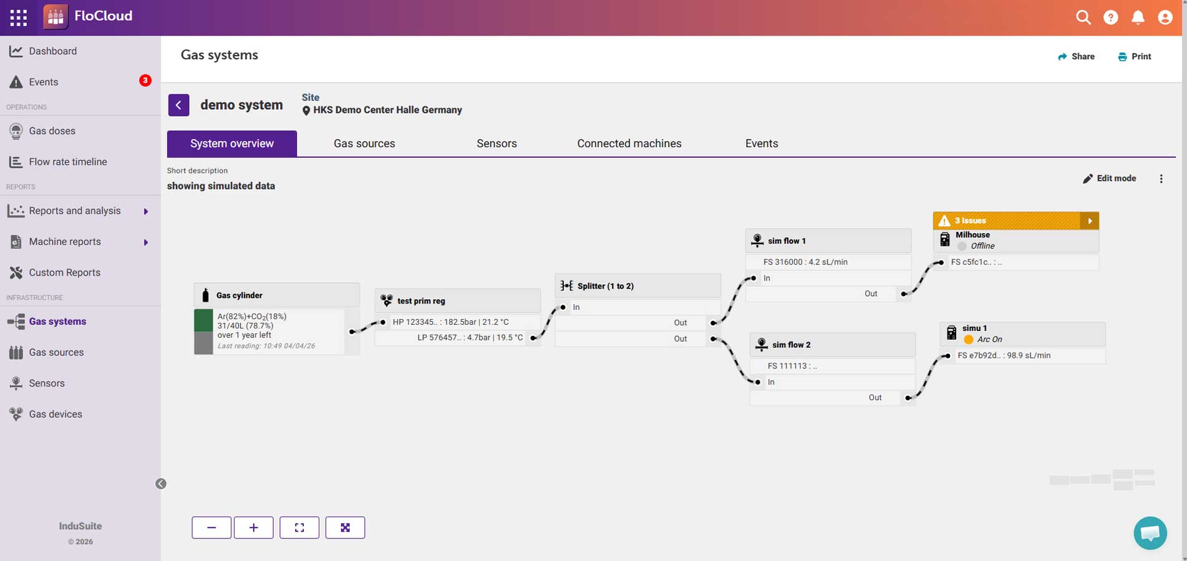Click the FloCloud logo icon
Screen dimensions: 1187x561
56,17
